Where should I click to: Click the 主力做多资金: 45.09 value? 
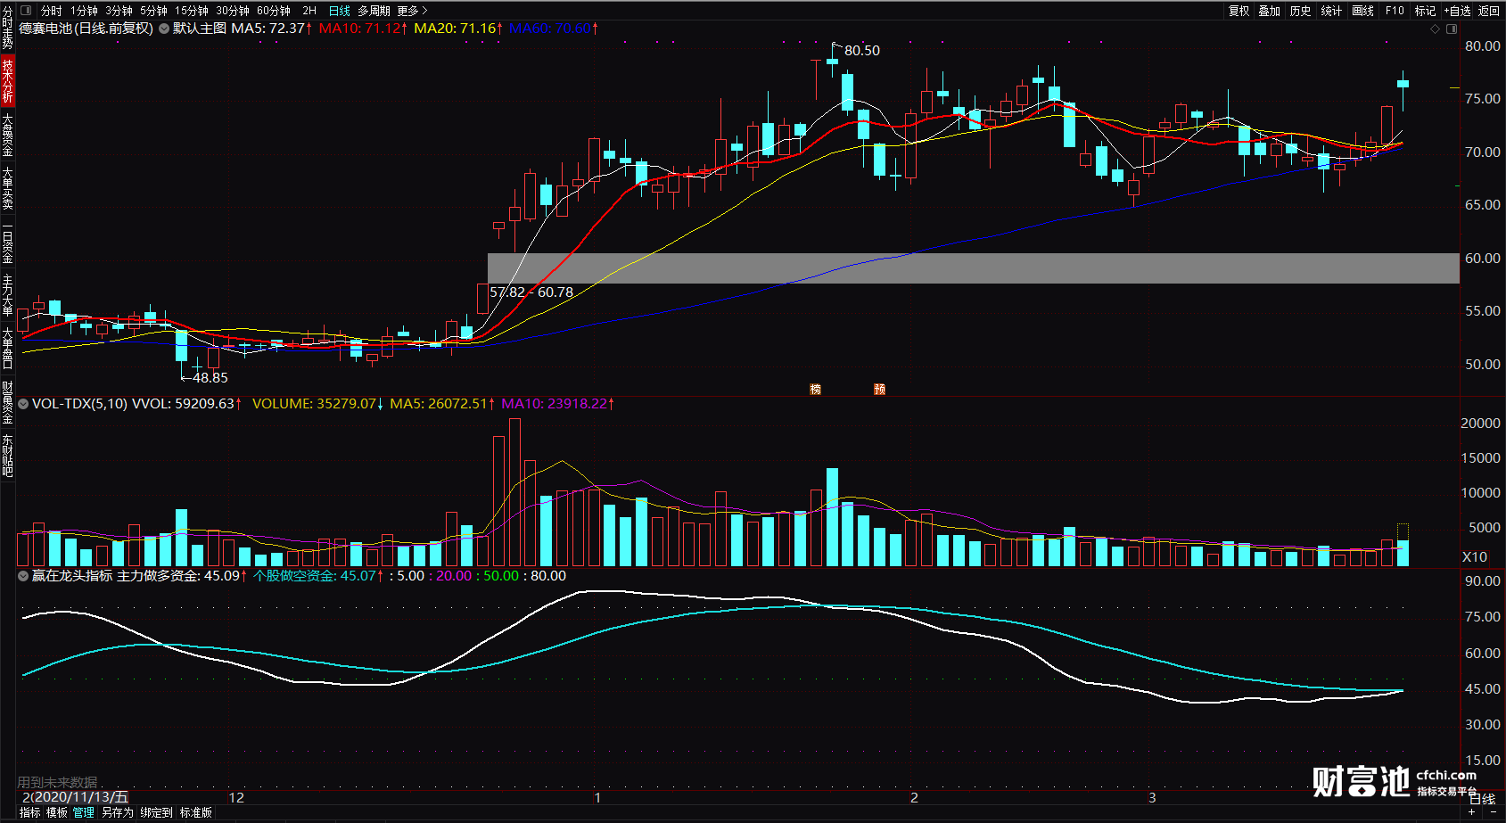point(182,576)
